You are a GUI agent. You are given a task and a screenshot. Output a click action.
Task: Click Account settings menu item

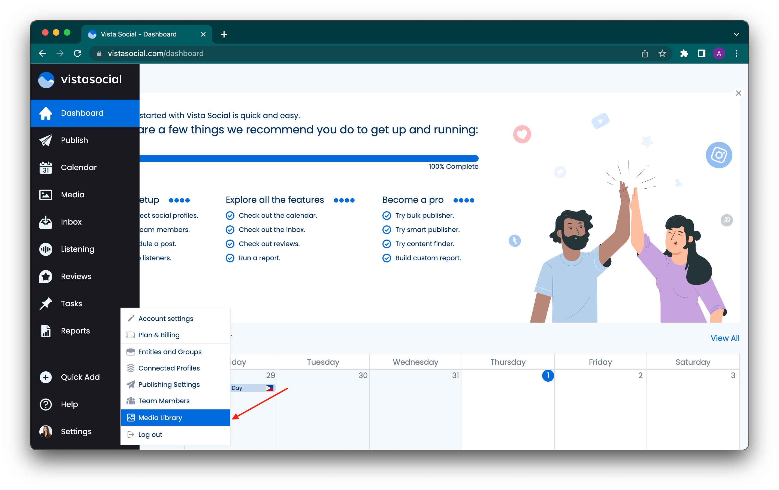(166, 318)
